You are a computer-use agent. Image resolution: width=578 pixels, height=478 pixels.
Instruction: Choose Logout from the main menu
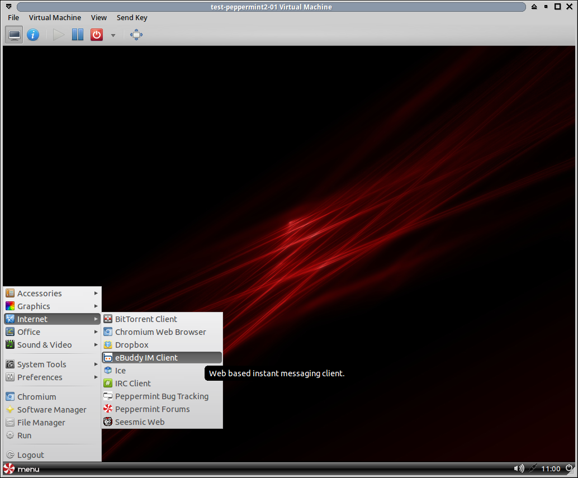[x=52, y=455]
